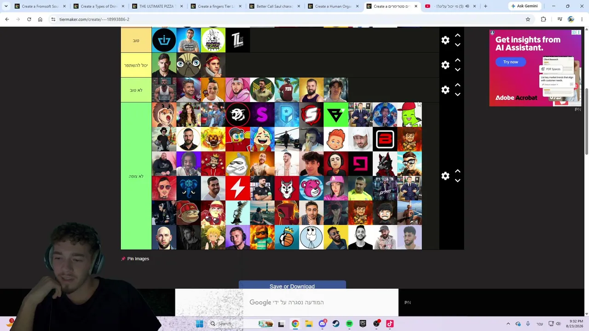589x331 pixels.
Task: Select the pug dog thumbnail
Action: 189,65
